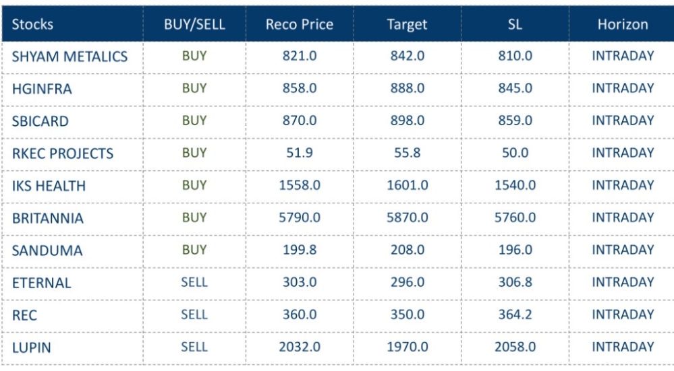Viewport: 674px width, 371px height.
Task: Click the Target column header
Action: tap(407, 25)
